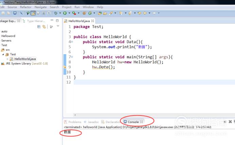Toggle Mark Occurrences highlighter icon
This screenshot has width=235, height=145.
click(33, 13)
